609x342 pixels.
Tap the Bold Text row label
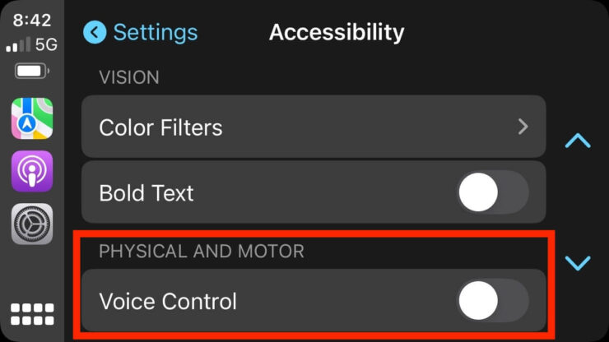coord(146,193)
